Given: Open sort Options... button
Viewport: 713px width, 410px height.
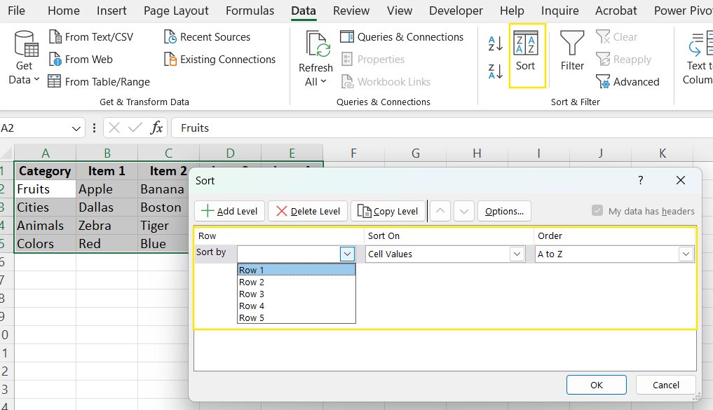Looking at the screenshot, I should click(x=504, y=211).
